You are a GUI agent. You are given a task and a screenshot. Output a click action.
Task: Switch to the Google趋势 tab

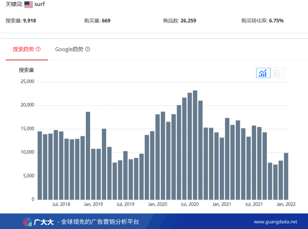(x=69, y=49)
